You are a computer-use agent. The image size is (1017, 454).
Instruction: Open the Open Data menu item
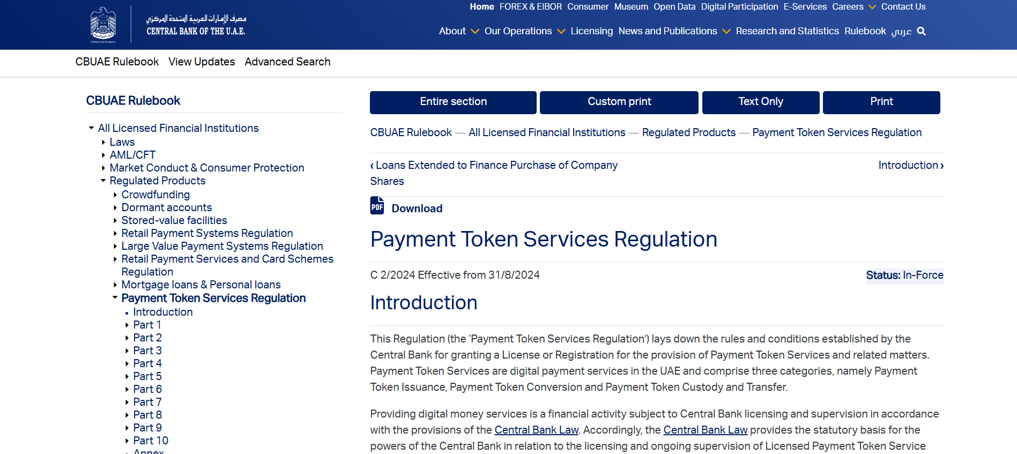pos(674,7)
